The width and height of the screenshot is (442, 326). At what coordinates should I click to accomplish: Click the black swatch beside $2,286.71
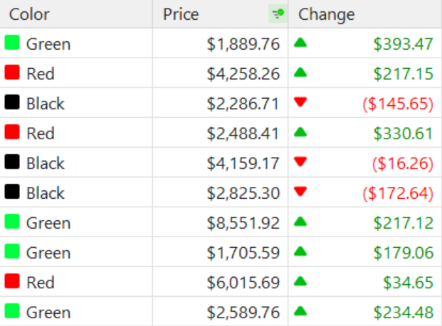click(12, 103)
